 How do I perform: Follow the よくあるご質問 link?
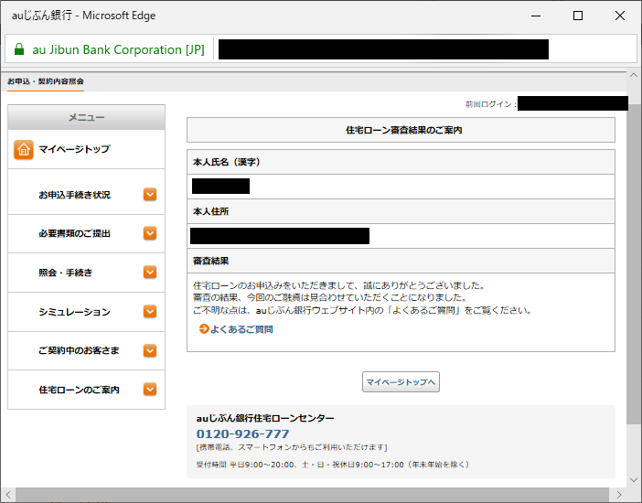(241, 329)
